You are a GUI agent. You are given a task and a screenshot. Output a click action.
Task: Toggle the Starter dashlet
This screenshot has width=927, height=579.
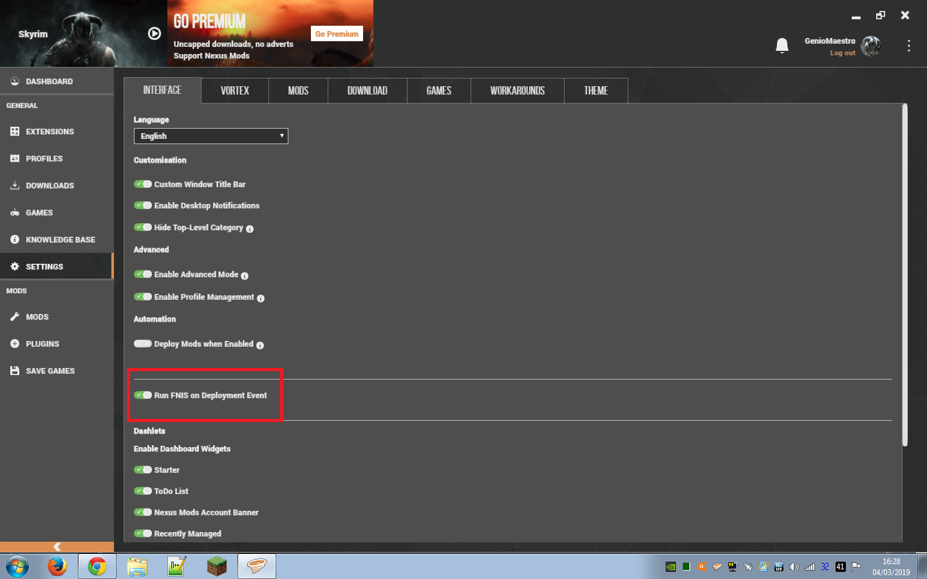coord(143,470)
